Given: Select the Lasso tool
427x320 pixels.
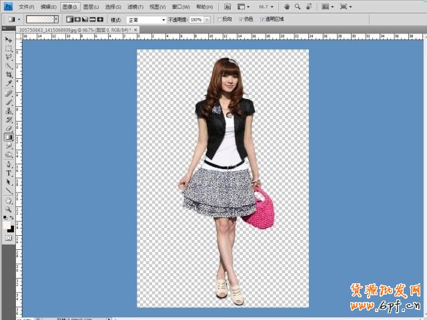Looking at the screenshot, I should tap(9, 57).
